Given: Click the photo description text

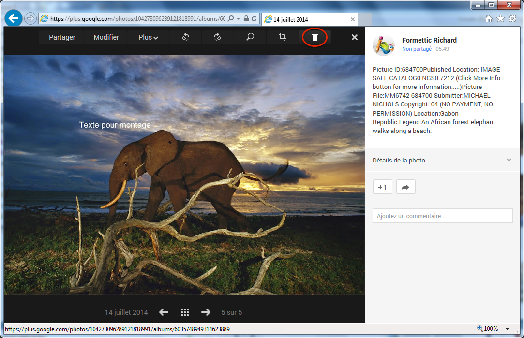Looking at the screenshot, I should [x=437, y=100].
